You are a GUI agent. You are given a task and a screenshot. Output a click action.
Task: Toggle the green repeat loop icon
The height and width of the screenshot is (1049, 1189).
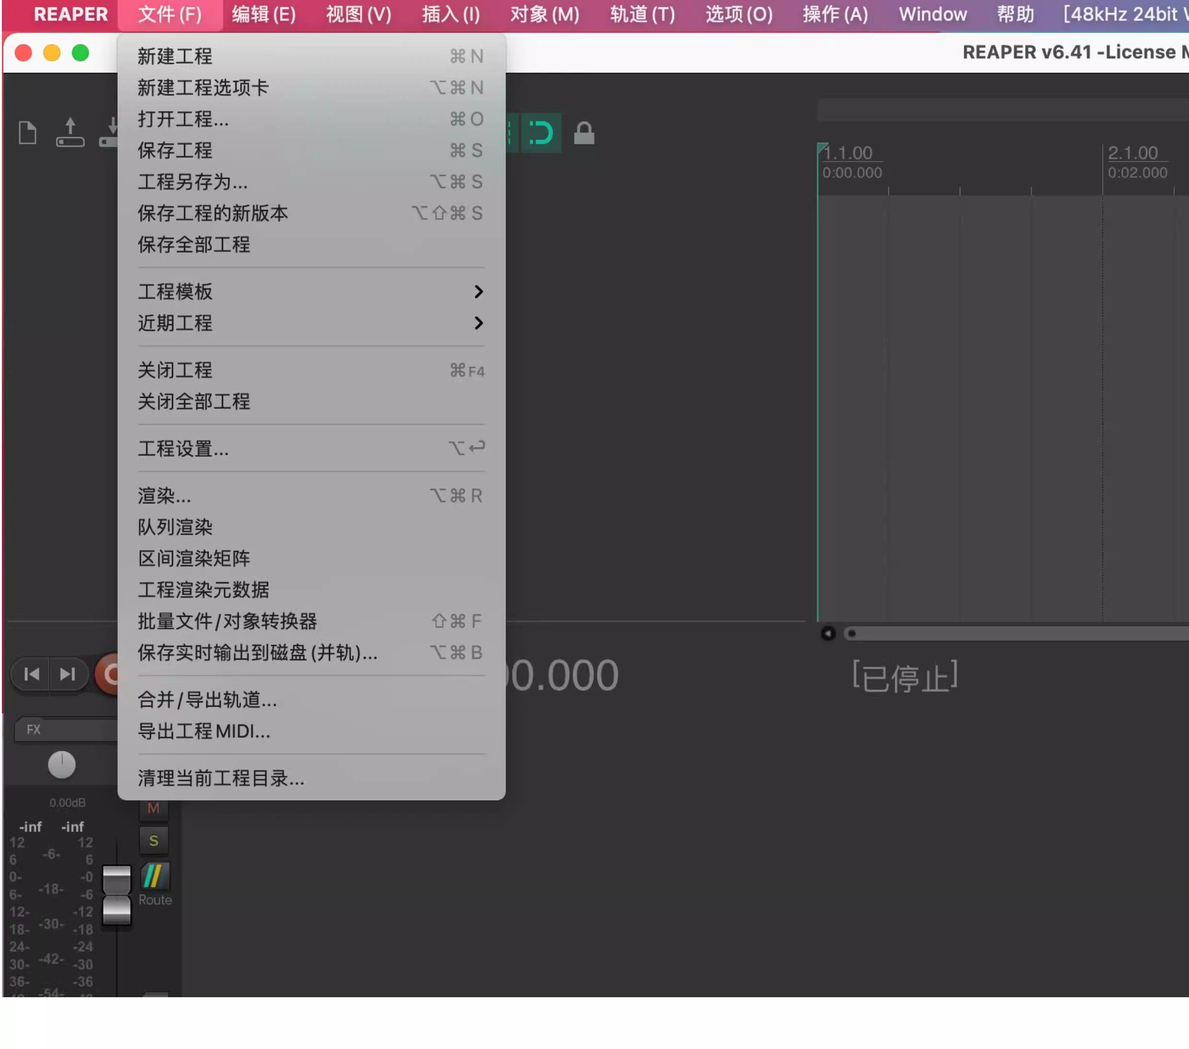[x=541, y=133]
